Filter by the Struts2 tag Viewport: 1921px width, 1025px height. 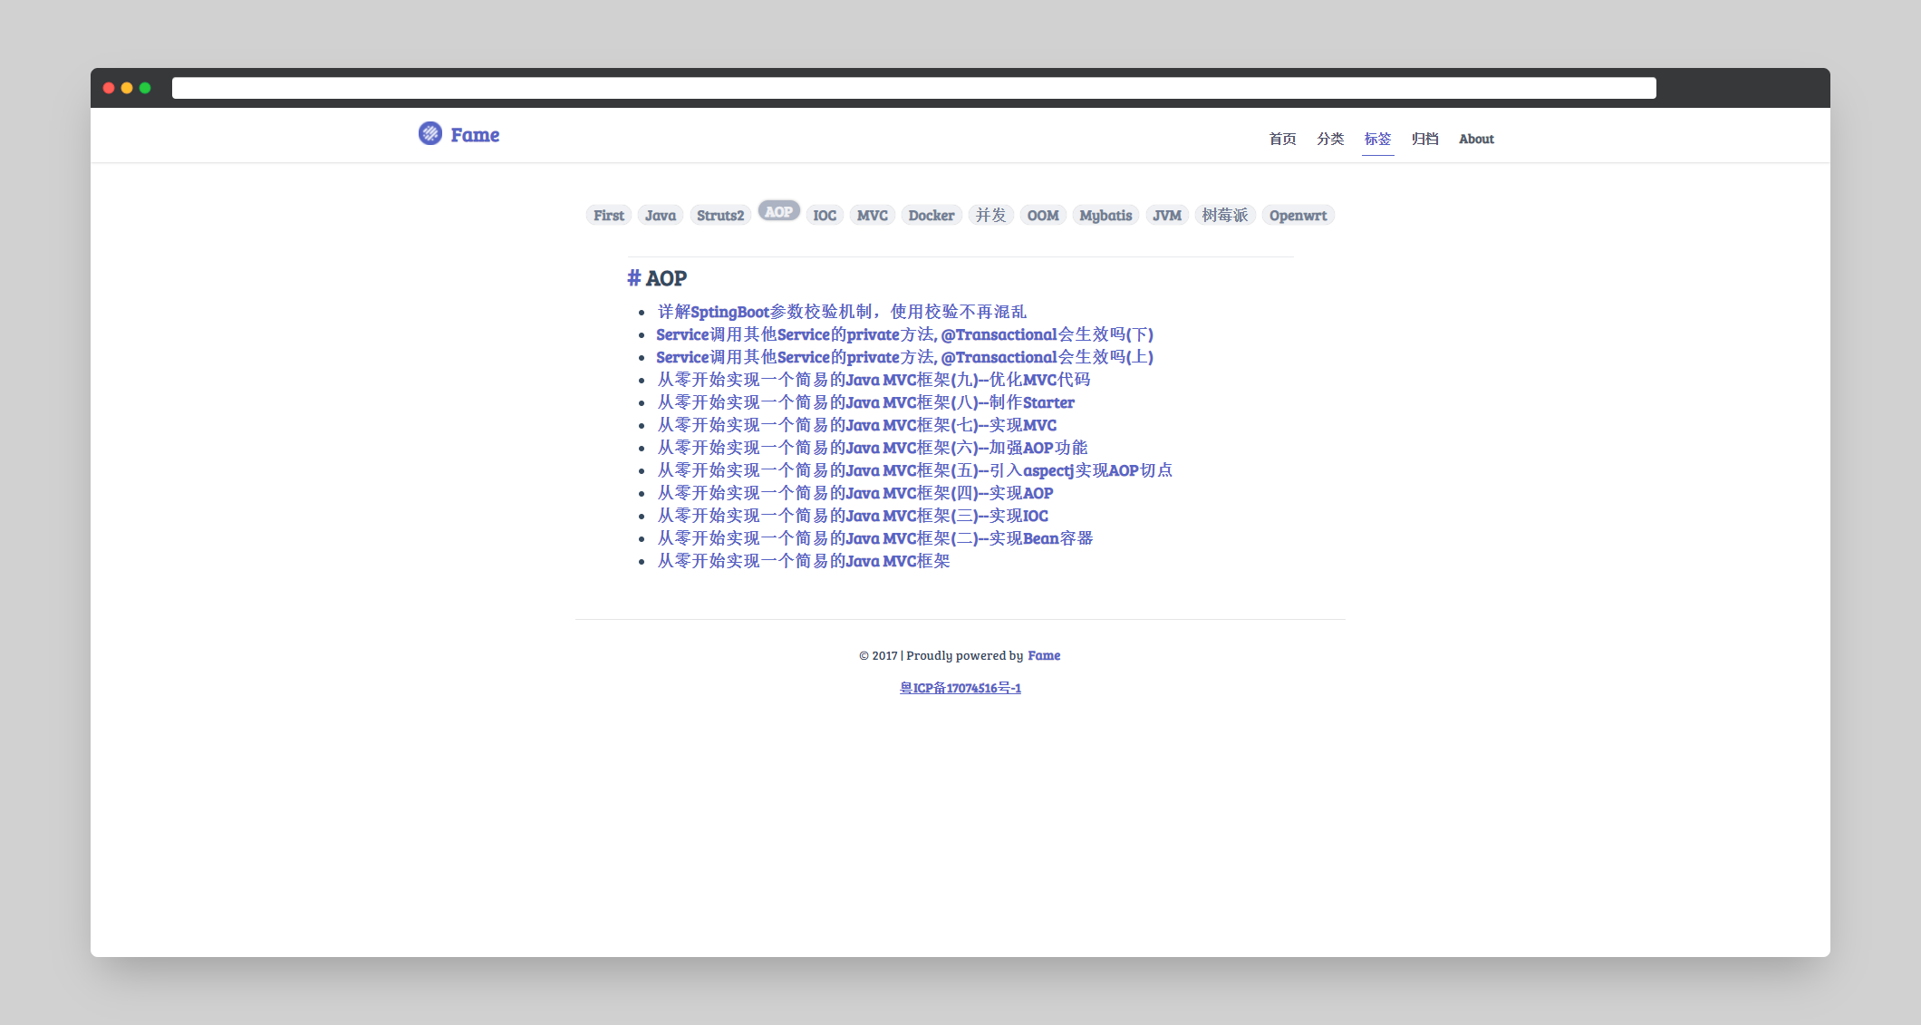pyautogui.click(x=719, y=216)
